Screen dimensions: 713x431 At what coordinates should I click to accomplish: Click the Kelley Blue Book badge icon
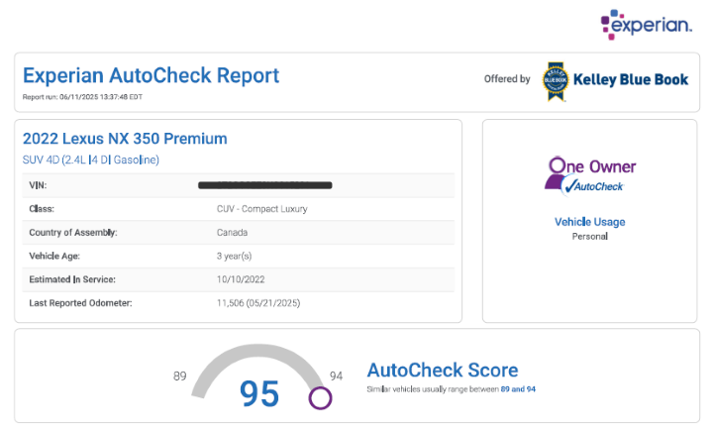(556, 81)
